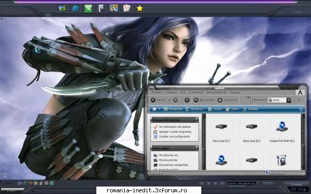Open the Favoritos menu

[196, 92]
